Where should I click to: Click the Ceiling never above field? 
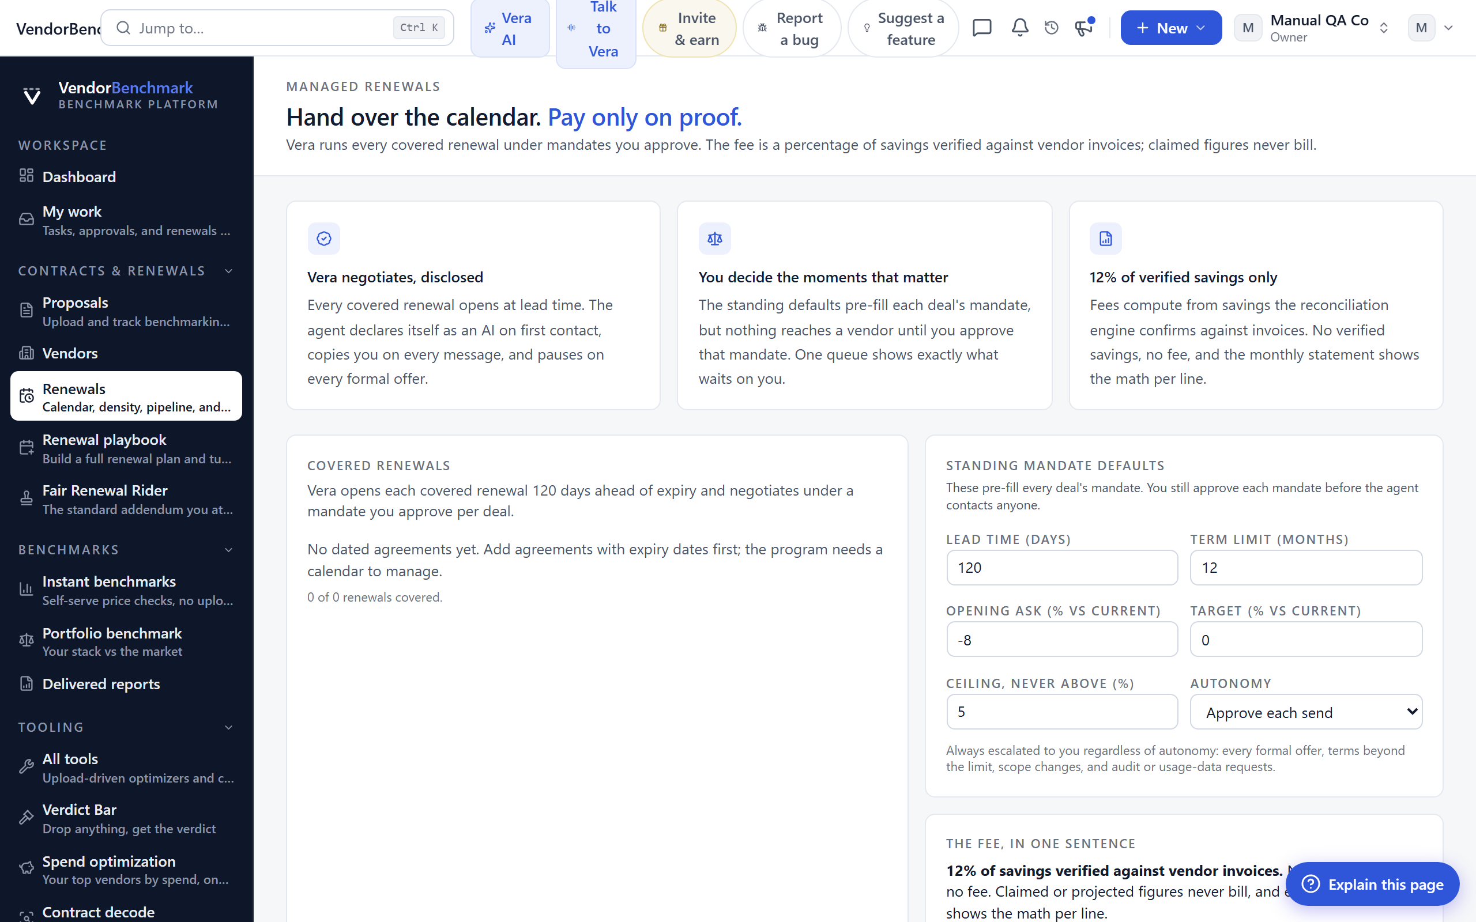(x=1062, y=712)
